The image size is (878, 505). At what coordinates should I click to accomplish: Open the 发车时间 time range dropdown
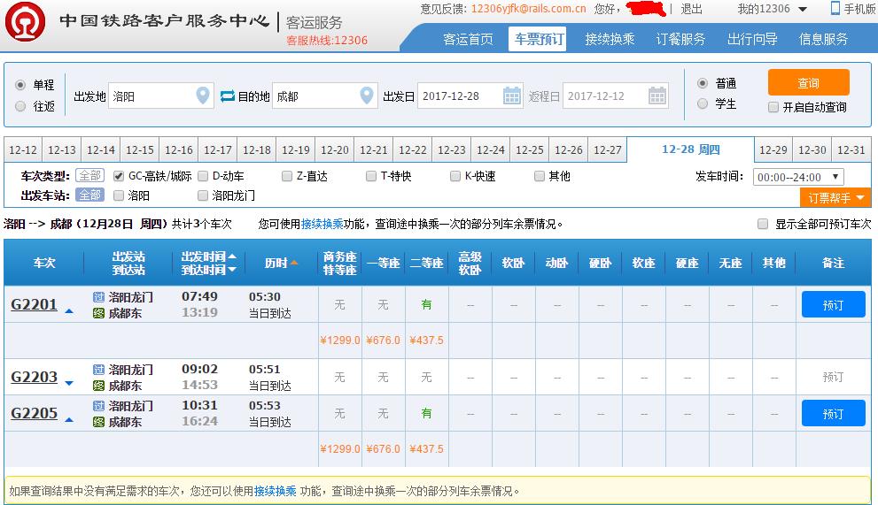click(797, 177)
